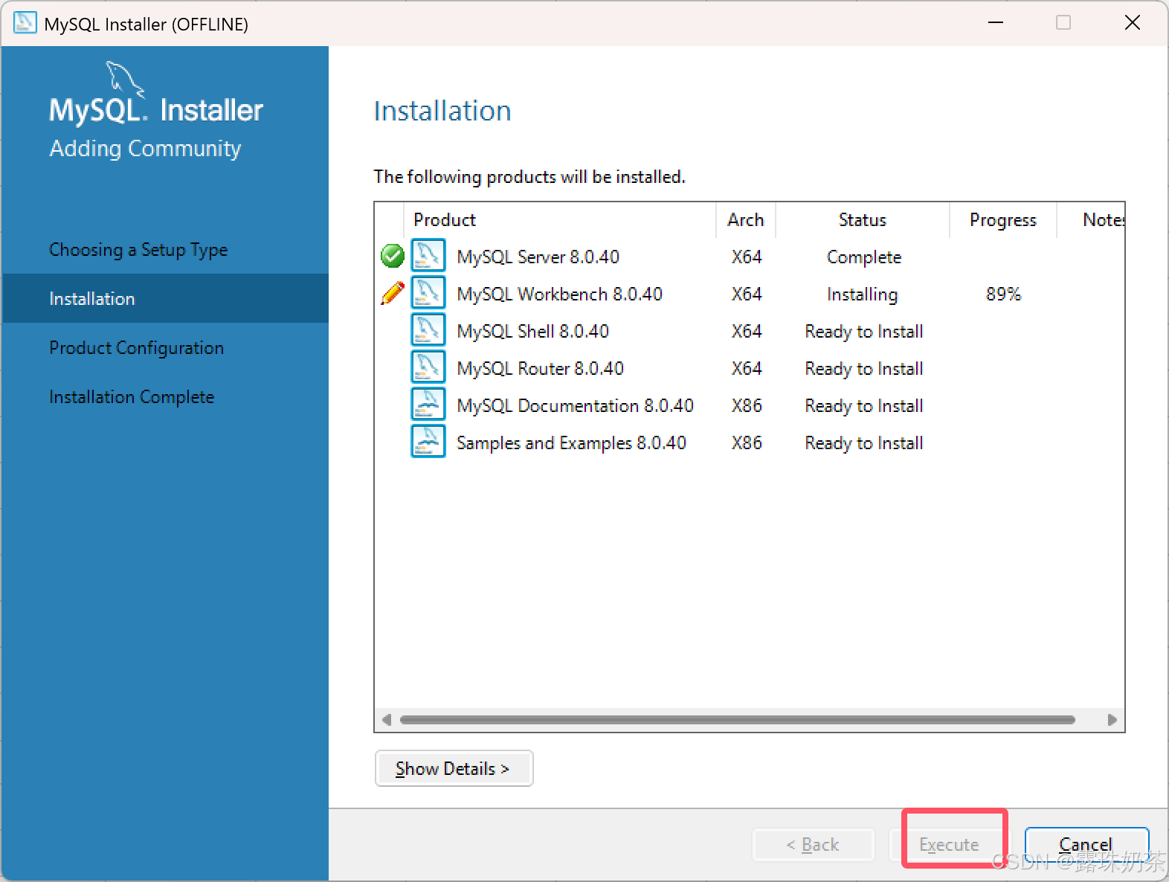
Task: Click X64 arch value for MySQL Workbench
Action: tap(747, 294)
